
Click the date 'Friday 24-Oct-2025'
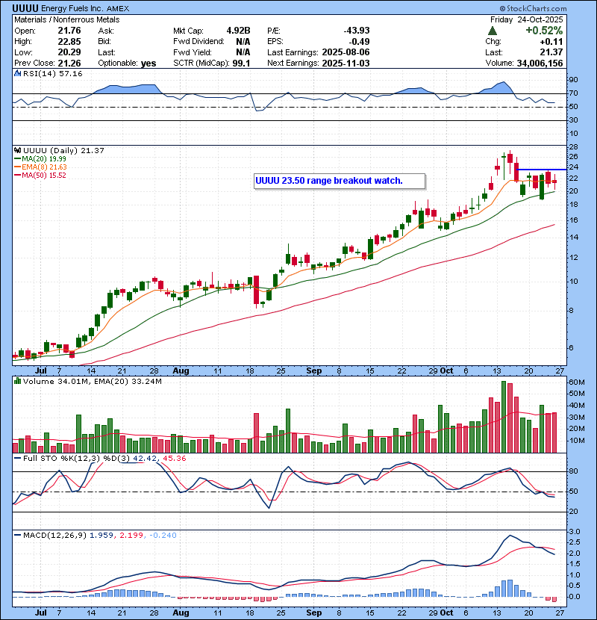tap(526, 19)
